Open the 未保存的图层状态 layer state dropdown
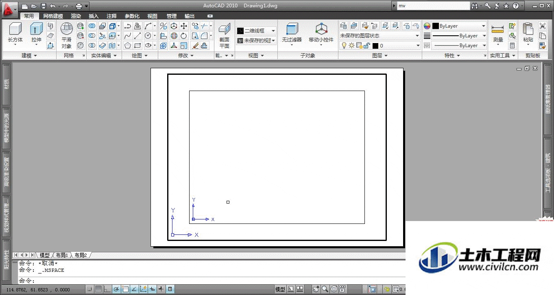 coord(379,36)
